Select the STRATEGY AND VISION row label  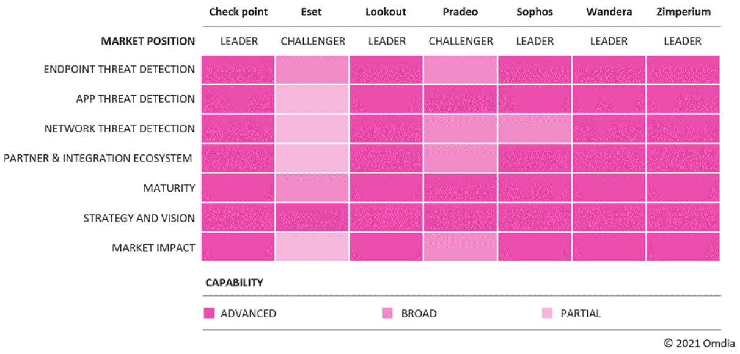(139, 218)
